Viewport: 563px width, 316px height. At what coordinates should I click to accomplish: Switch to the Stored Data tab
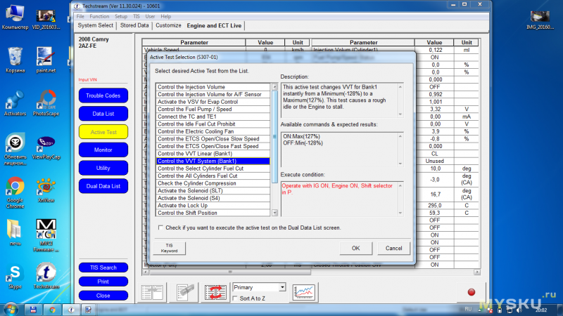coord(134,25)
